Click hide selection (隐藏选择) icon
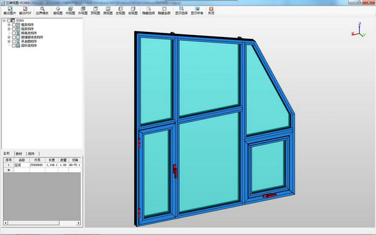This screenshot has height=235, width=376. pyautogui.click(x=149, y=11)
